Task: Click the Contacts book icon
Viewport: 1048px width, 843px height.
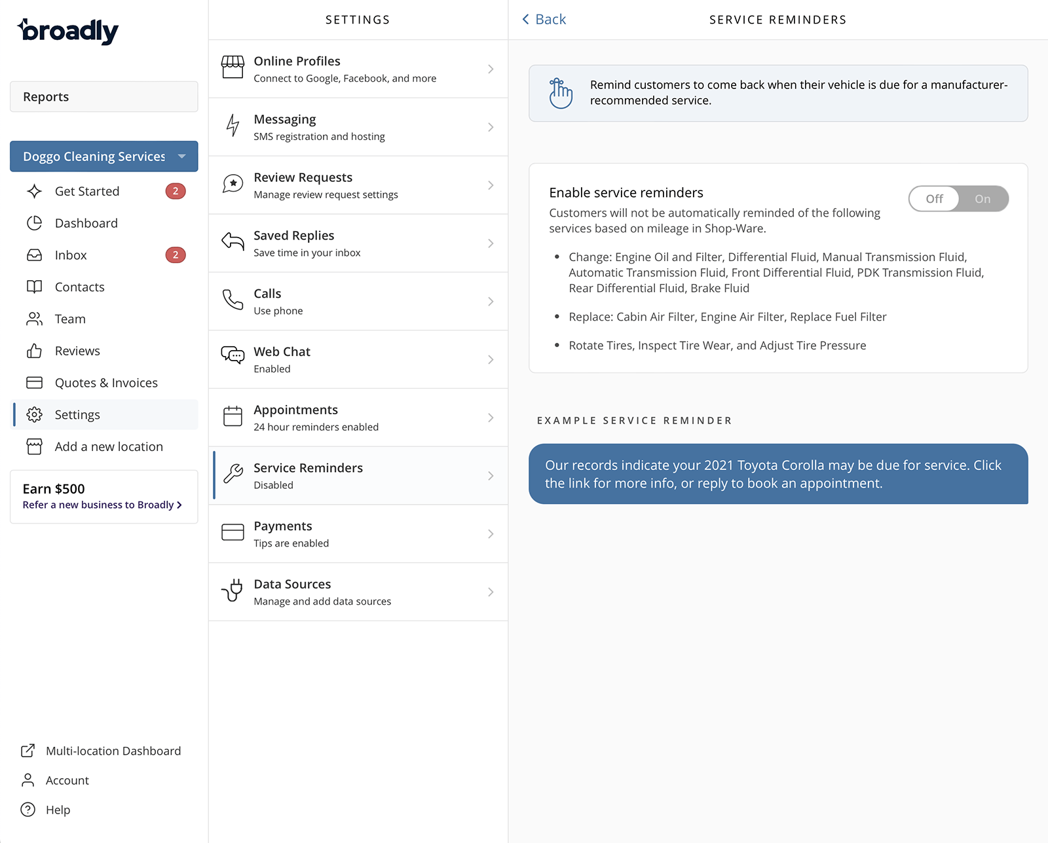Action: tap(35, 287)
